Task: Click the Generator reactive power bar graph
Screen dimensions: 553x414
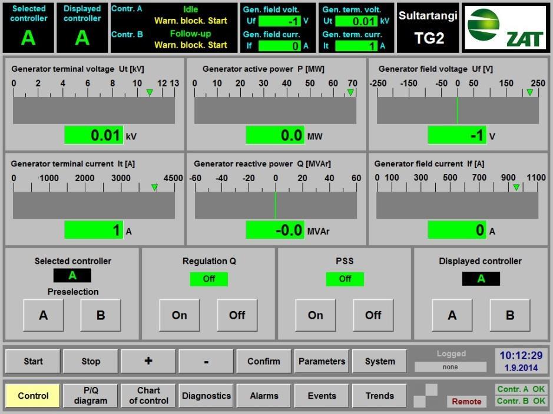Action: pos(276,205)
